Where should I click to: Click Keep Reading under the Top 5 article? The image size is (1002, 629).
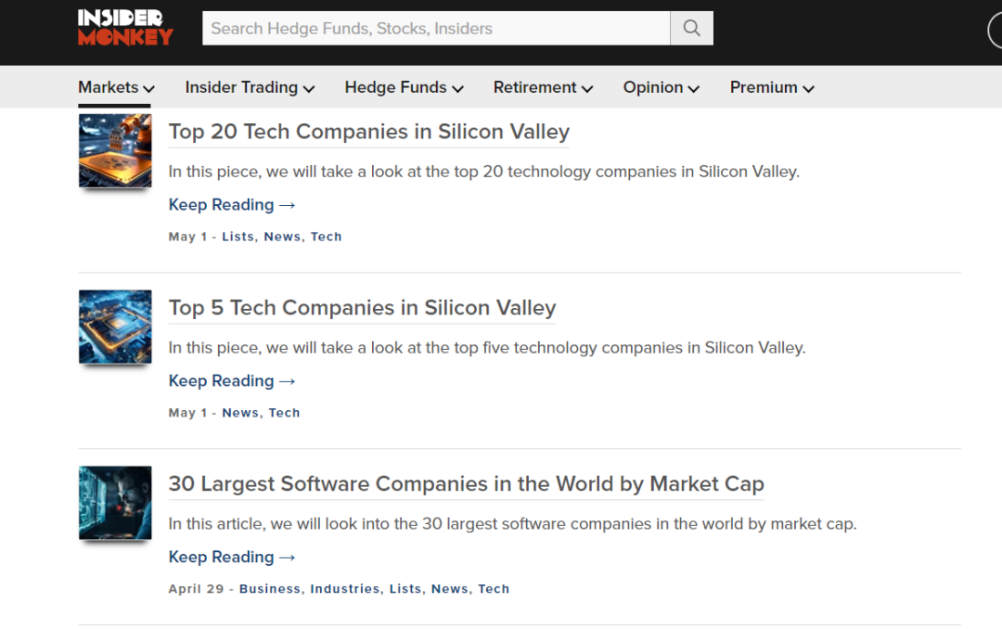pos(231,381)
